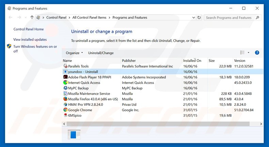Navigate forward with the forward arrow
Viewport: 269px width, 147px height.
(19, 17)
